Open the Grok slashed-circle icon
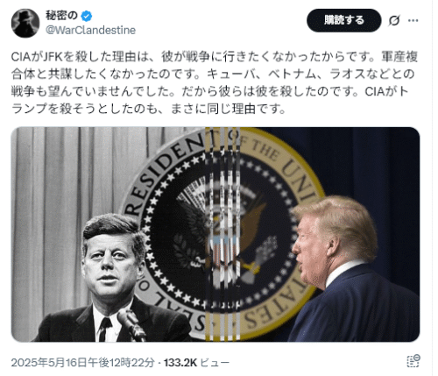 tap(394, 20)
